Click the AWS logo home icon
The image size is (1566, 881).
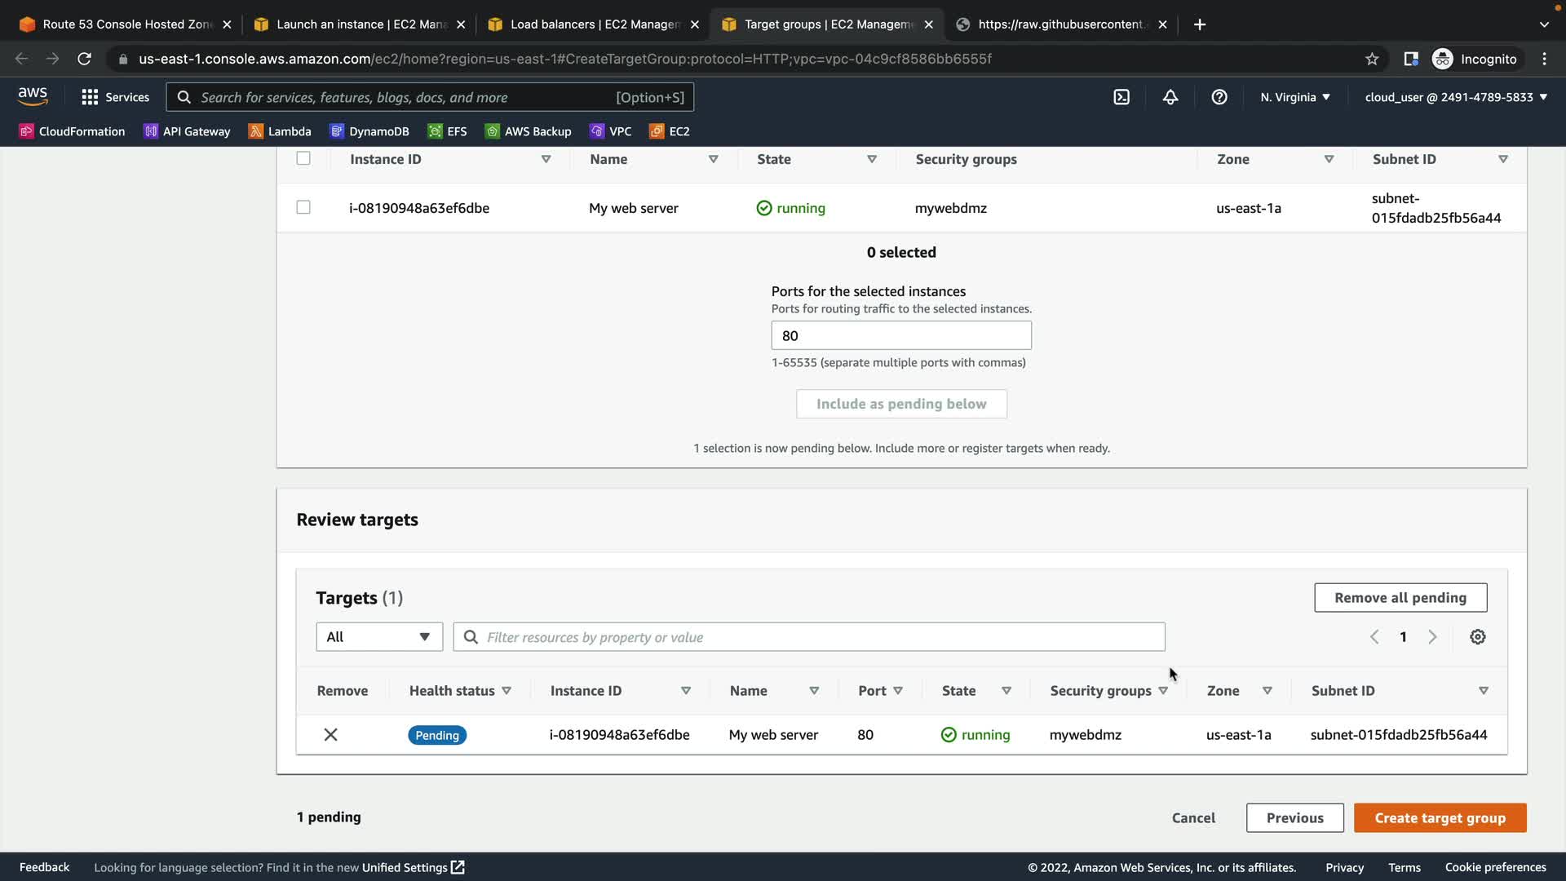[x=33, y=96]
